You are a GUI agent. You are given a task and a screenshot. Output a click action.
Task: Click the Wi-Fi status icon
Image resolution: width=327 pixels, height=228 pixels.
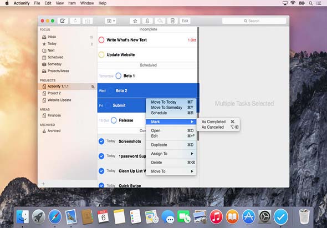pyautogui.click(x=293, y=3)
